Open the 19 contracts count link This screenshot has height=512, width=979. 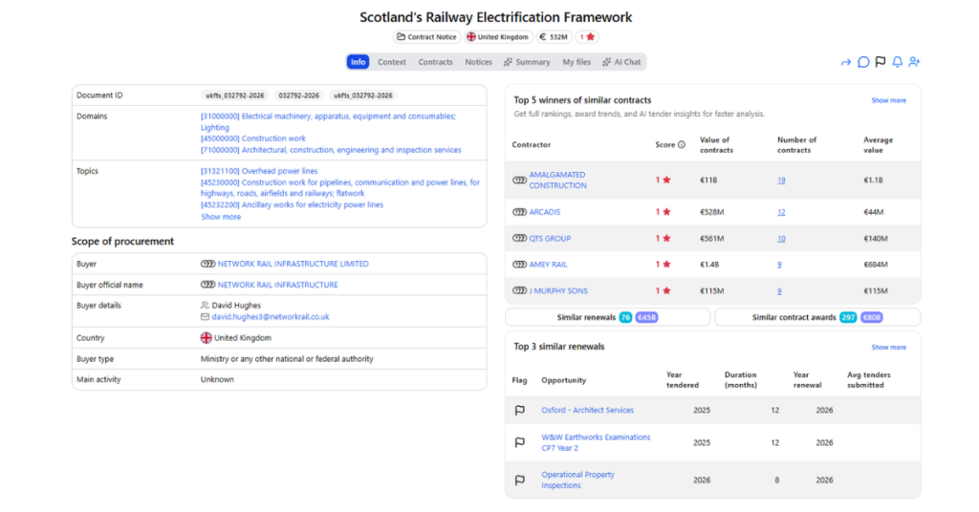pos(781,181)
